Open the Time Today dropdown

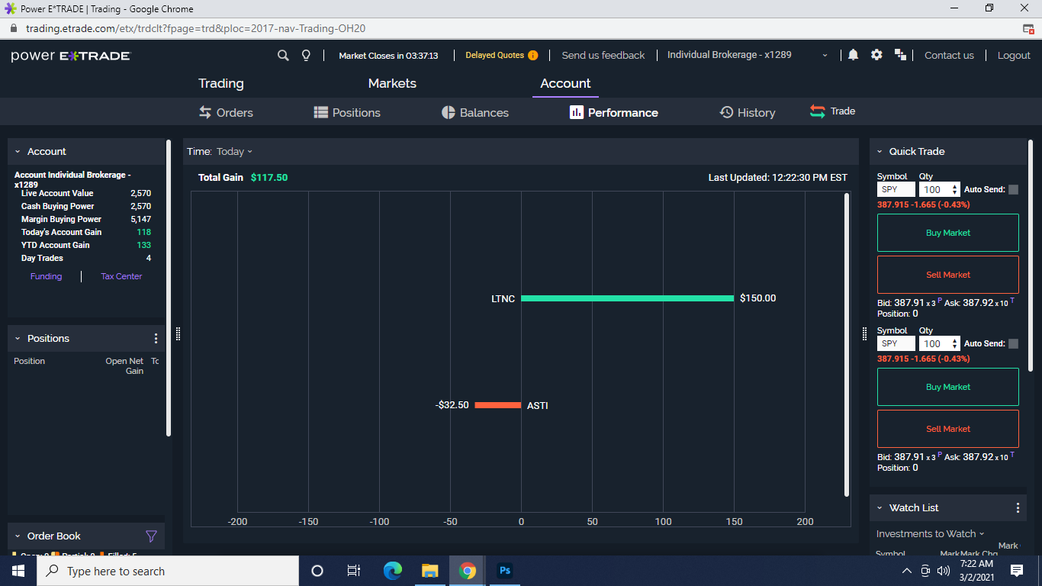(233, 152)
